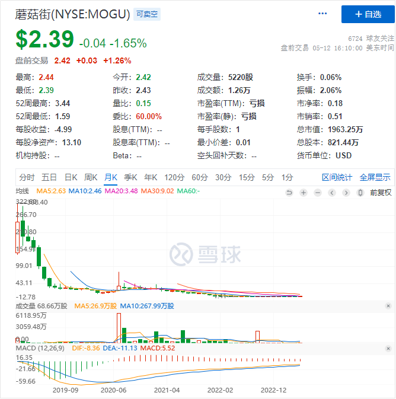Click the MA60:- moving average label
This screenshot has width=396, height=399.
coord(189,191)
